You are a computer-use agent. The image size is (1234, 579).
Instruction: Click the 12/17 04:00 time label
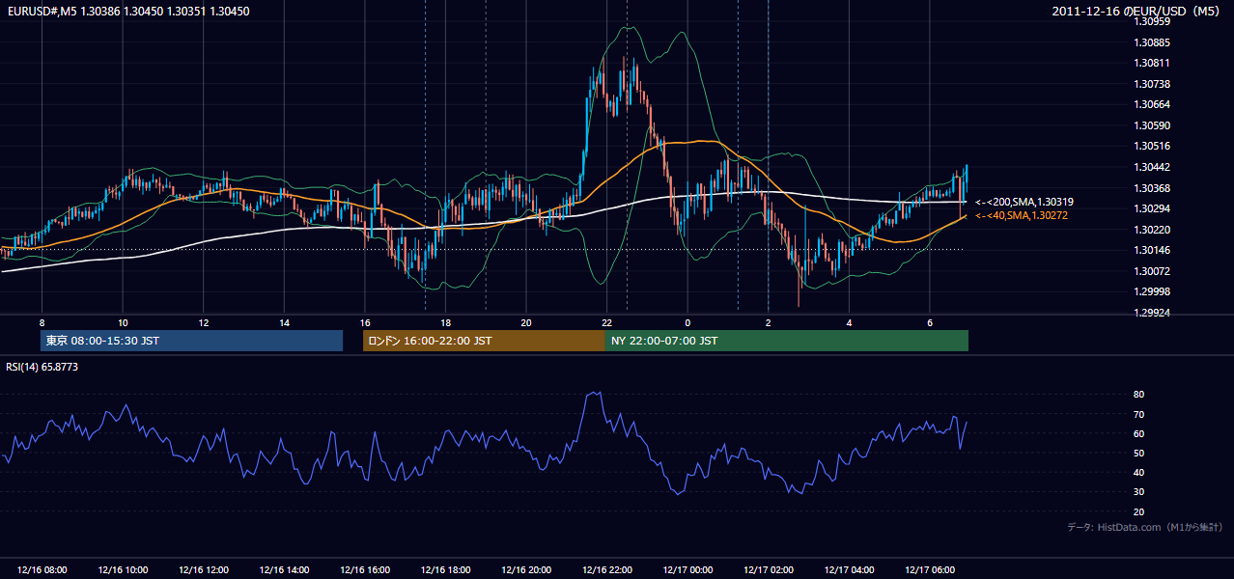[x=849, y=570]
